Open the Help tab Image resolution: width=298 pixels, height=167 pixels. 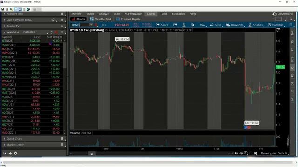193,14
